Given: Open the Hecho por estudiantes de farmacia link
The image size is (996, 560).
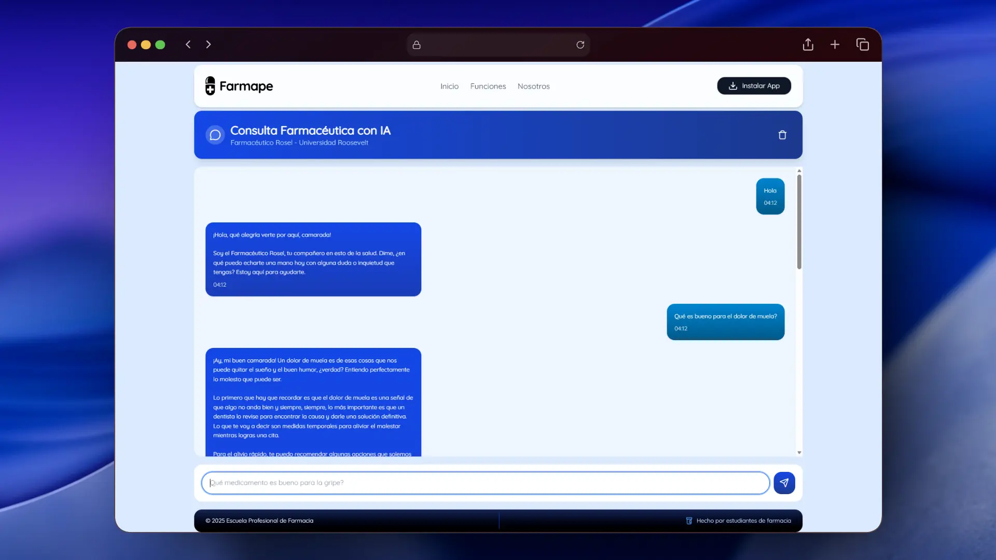Looking at the screenshot, I should tap(743, 521).
